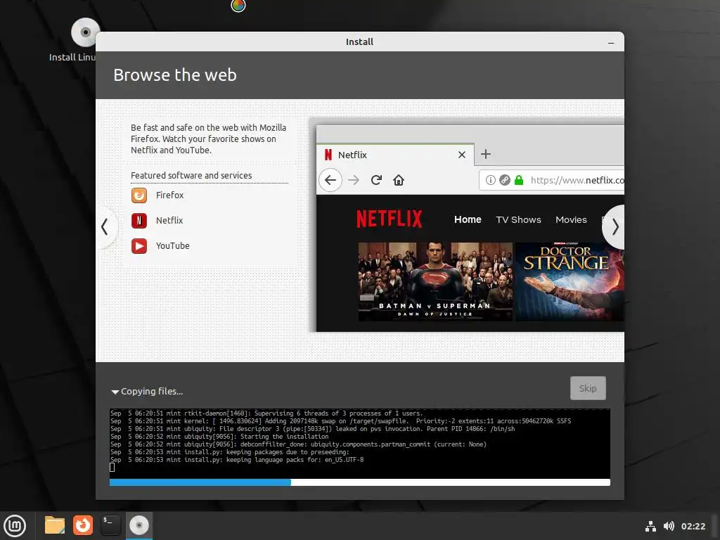The width and height of the screenshot is (720, 540).
Task: Click the forward arrow in the browser screenshot
Action: click(354, 180)
